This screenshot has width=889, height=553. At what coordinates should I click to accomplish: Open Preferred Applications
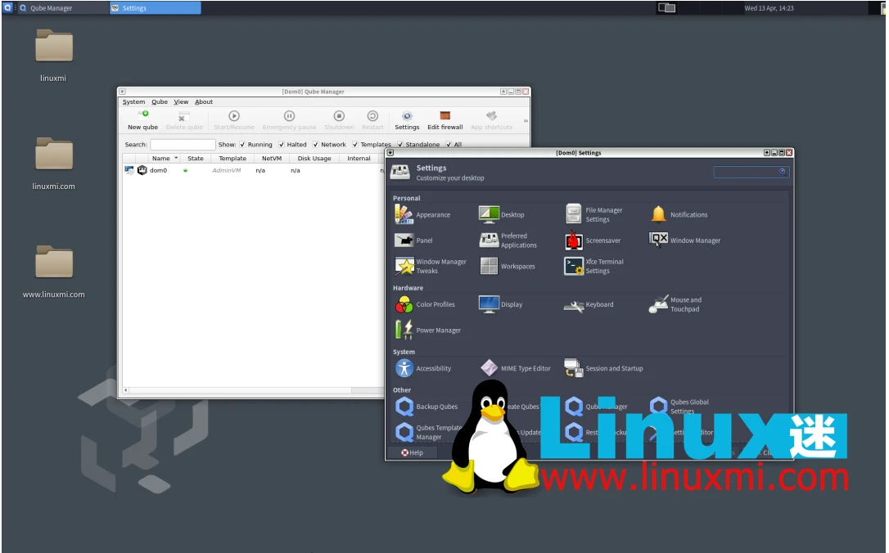point(508,241)
